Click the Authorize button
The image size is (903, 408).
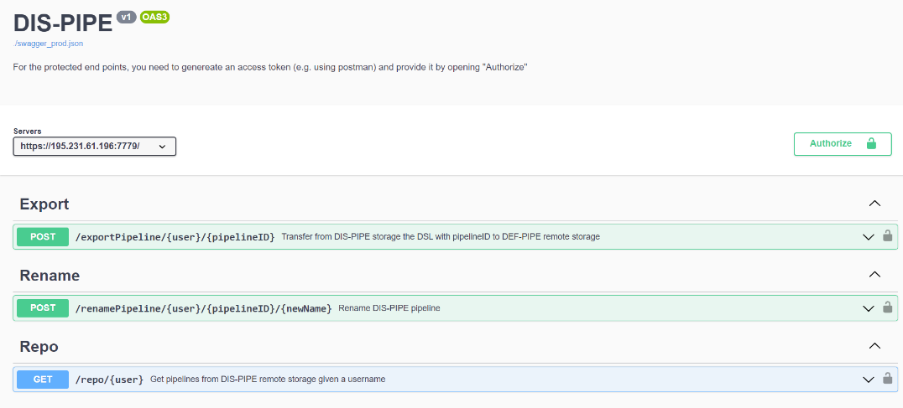843,143
